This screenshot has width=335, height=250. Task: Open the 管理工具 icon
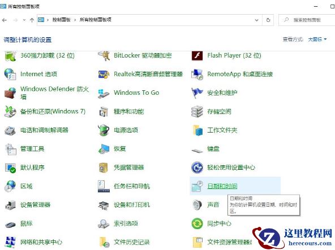(10, 149)
